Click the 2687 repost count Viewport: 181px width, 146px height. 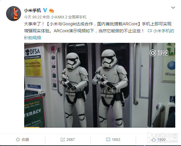click(x=70, y=140)
